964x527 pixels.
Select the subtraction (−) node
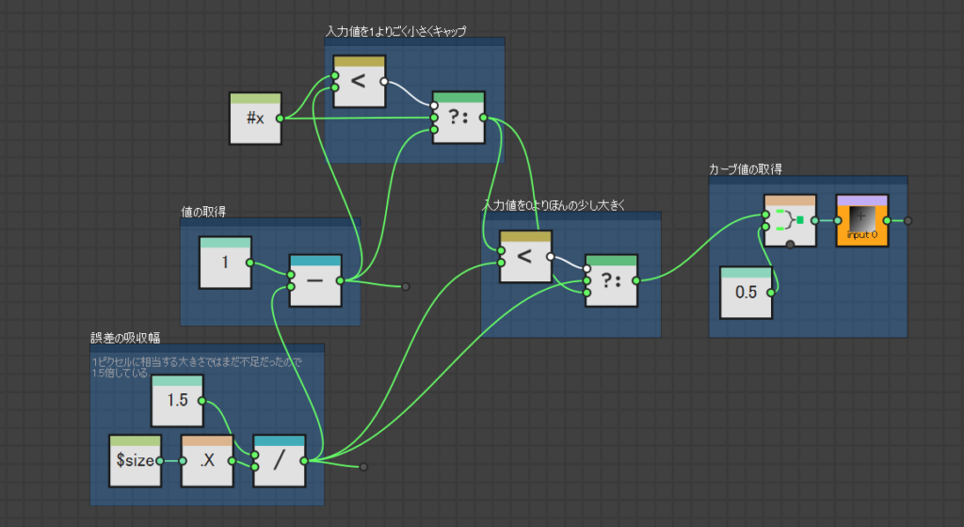pos(314,281)
